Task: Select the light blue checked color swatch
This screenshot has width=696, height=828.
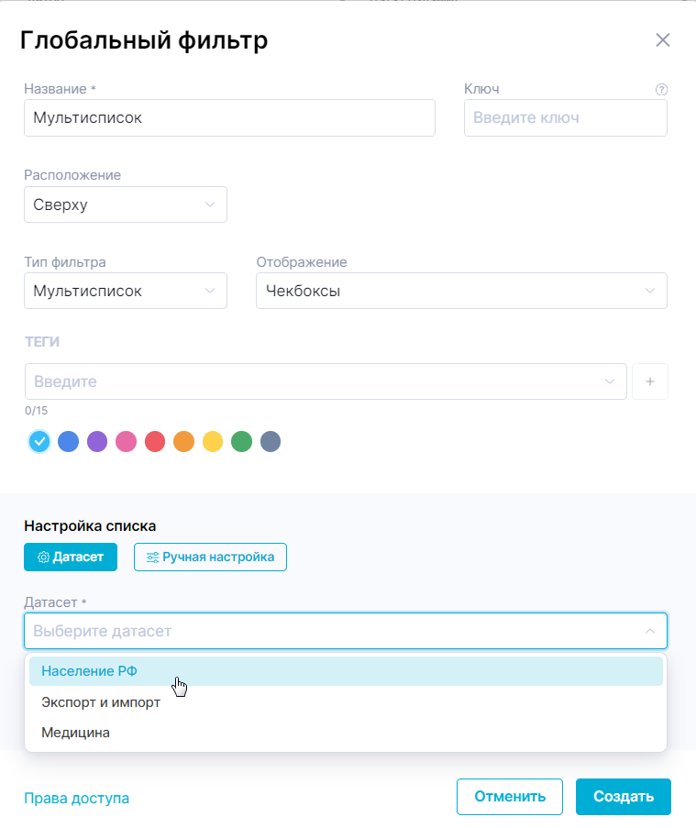Action: 39,442
